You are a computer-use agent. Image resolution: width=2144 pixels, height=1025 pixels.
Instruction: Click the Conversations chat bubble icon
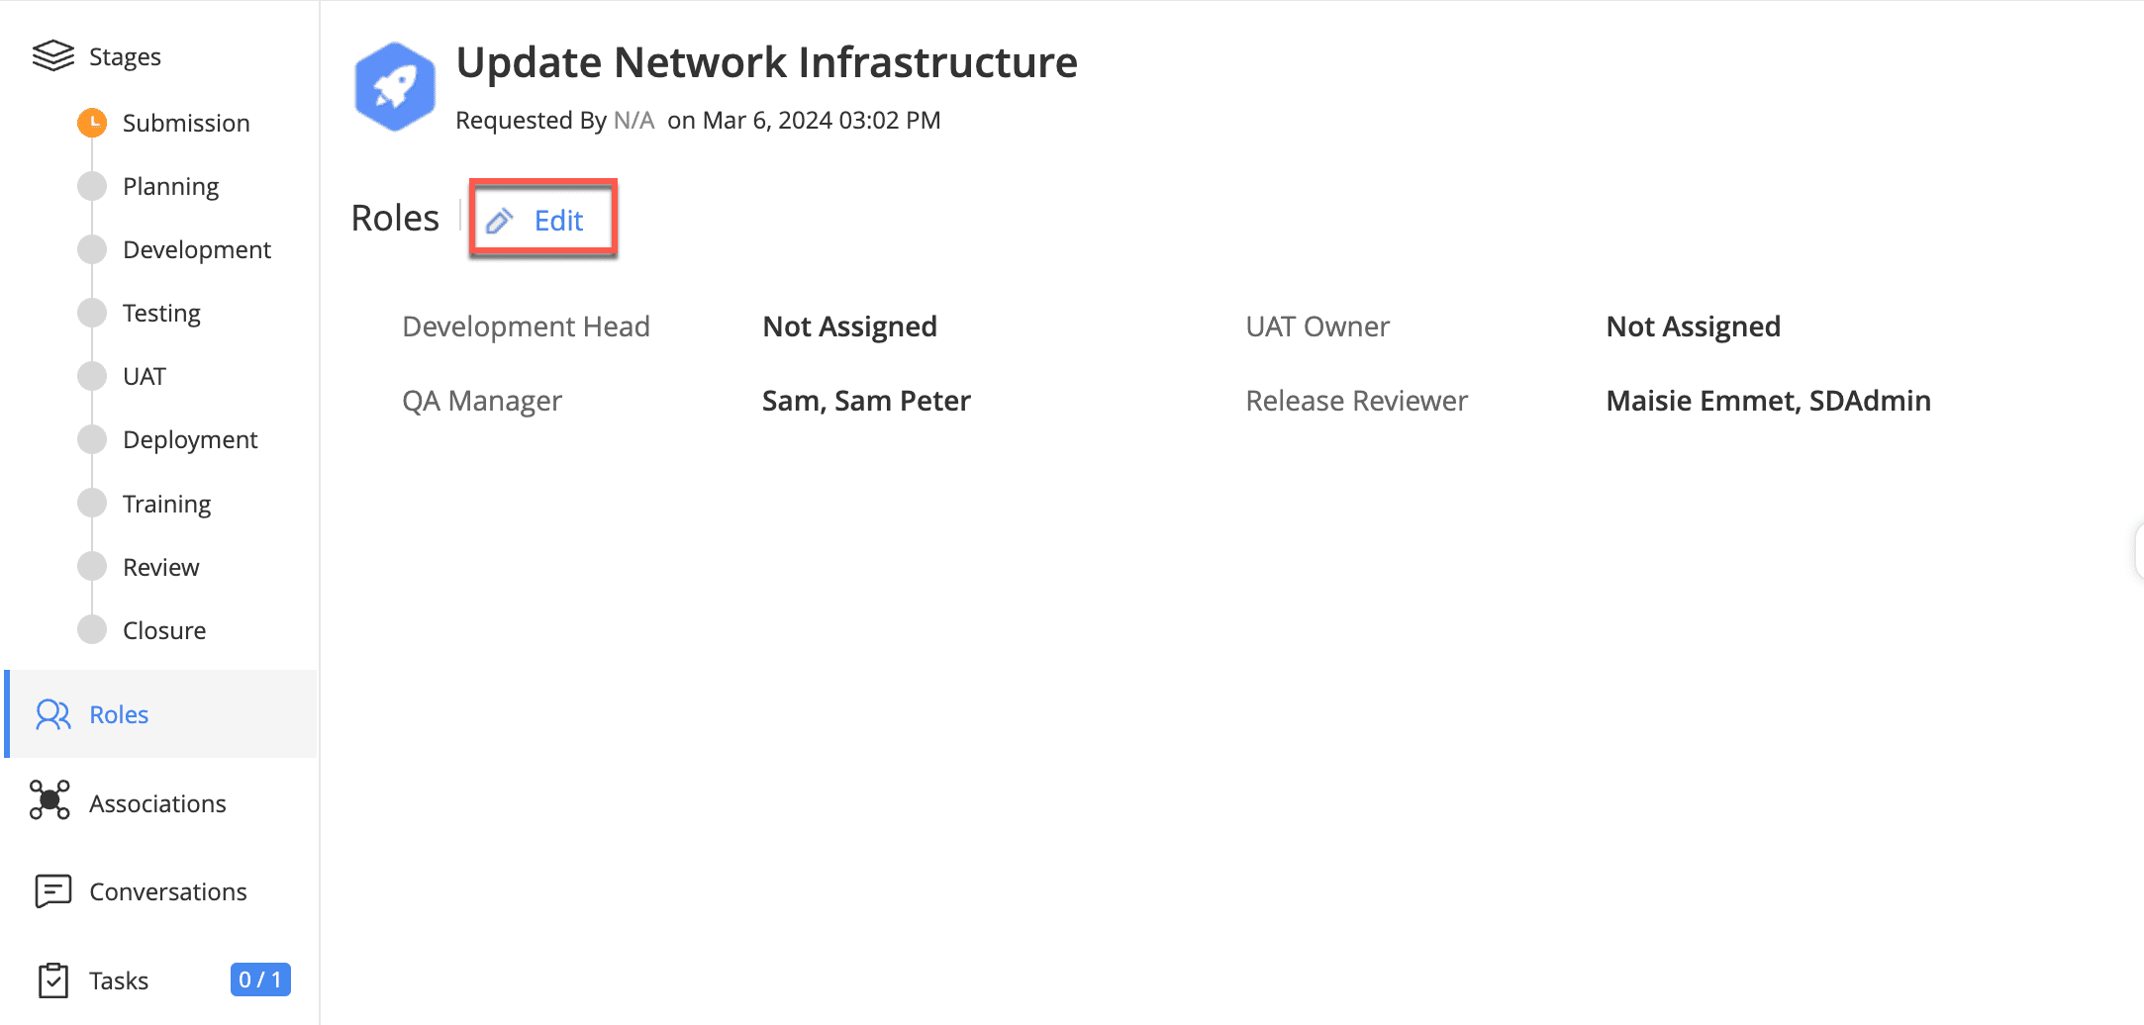click(53, 890)
